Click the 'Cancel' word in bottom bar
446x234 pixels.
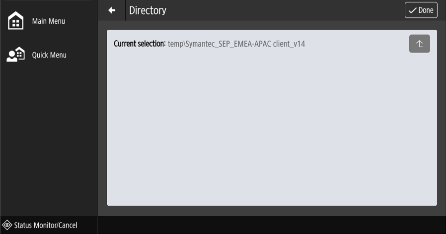coord(68,225)
